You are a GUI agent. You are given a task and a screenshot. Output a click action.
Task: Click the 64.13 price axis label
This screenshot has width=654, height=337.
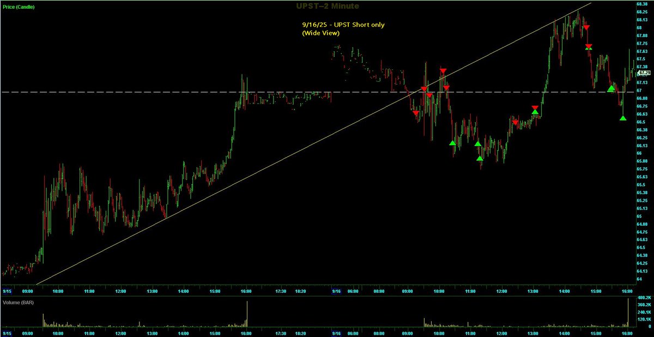(x=641, y=272)
